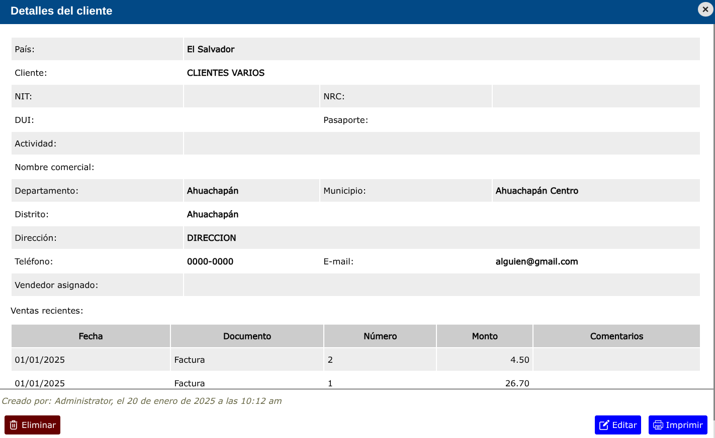Select the El Salvador country value
The width and height of the screenshot is (715, 438).
pyautogui.click(x=211, y=49)
